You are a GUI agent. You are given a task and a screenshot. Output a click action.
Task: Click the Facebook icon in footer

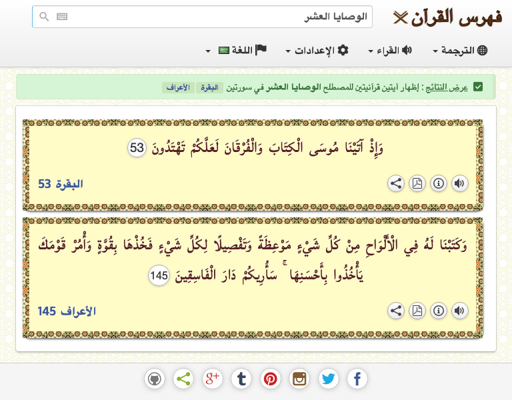pyautogui.click(x=357, y=379)
